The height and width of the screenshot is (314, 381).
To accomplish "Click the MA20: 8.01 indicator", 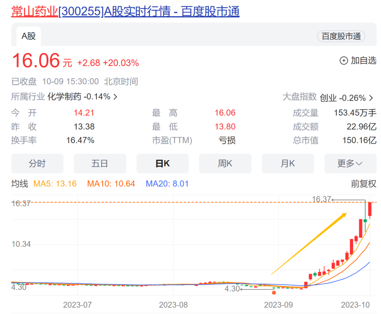I will 167,184.
